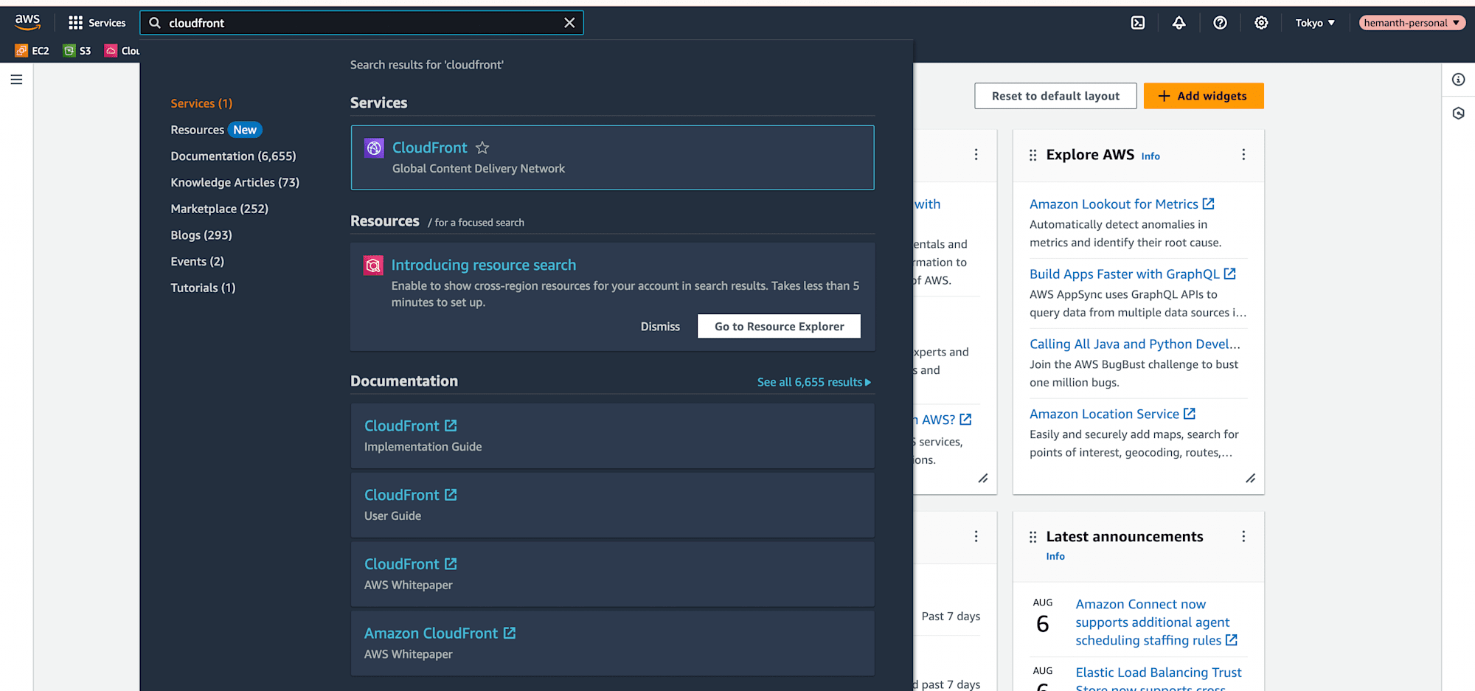Open the Services grid menu
The image size is (1475, 691).
(x=97, y=23)
